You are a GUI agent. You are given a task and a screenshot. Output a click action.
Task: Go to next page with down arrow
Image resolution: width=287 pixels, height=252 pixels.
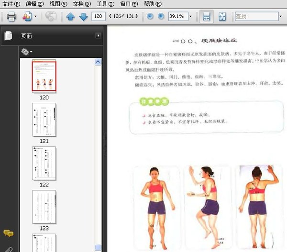pos(83,17)
